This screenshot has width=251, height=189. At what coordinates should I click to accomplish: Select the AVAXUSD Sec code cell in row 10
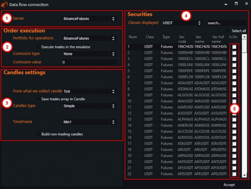[x=185, y=101]
